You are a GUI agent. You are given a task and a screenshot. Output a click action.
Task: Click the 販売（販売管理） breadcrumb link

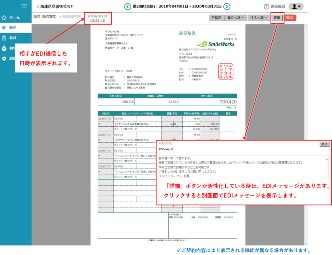[x=45, y=16]
